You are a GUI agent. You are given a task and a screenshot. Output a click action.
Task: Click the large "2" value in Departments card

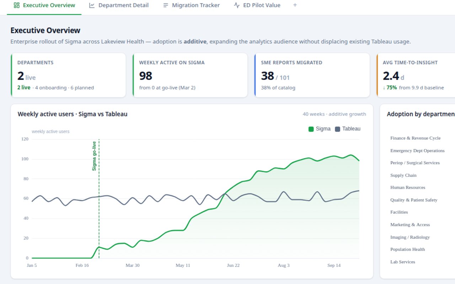pyautogui.click(x=21, y=76)
